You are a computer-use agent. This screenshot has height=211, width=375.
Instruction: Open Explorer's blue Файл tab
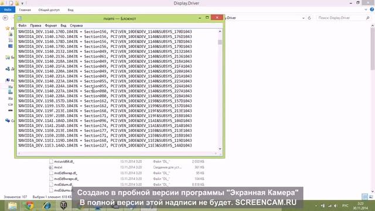[x=8, y=10]
